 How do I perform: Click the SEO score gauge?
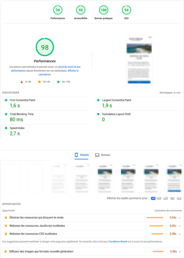coord(126,10)
